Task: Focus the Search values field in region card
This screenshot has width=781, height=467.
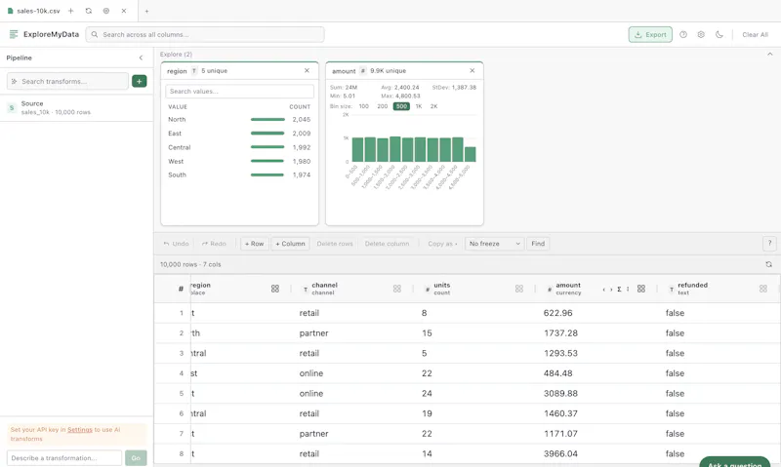Action: click(239, 91)
